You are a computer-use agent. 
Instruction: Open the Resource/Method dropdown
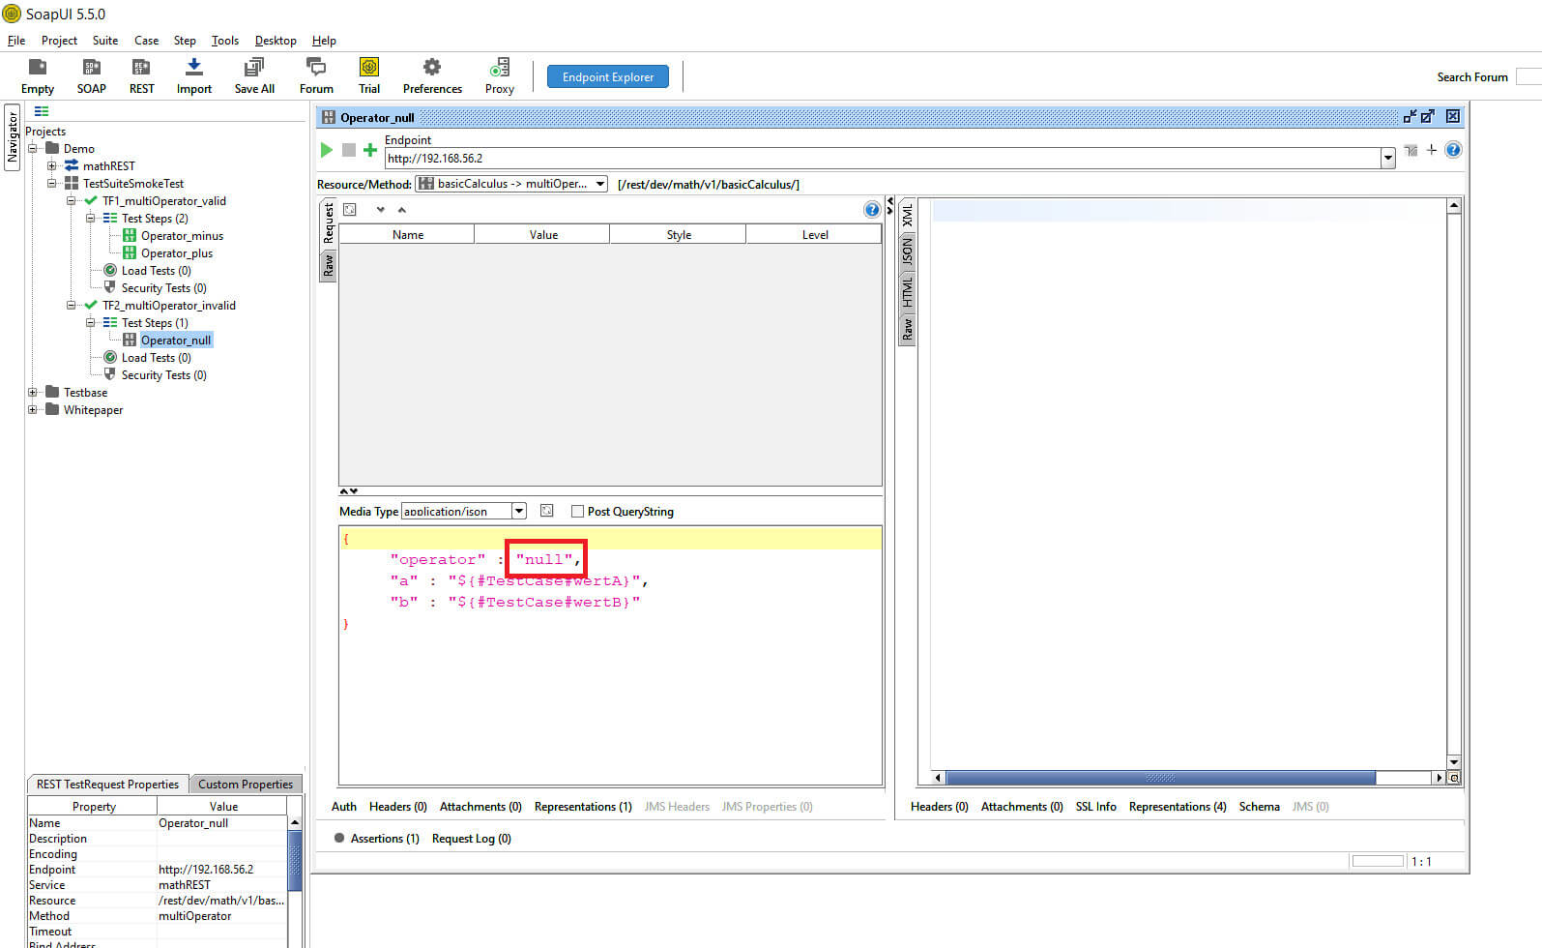511,184
